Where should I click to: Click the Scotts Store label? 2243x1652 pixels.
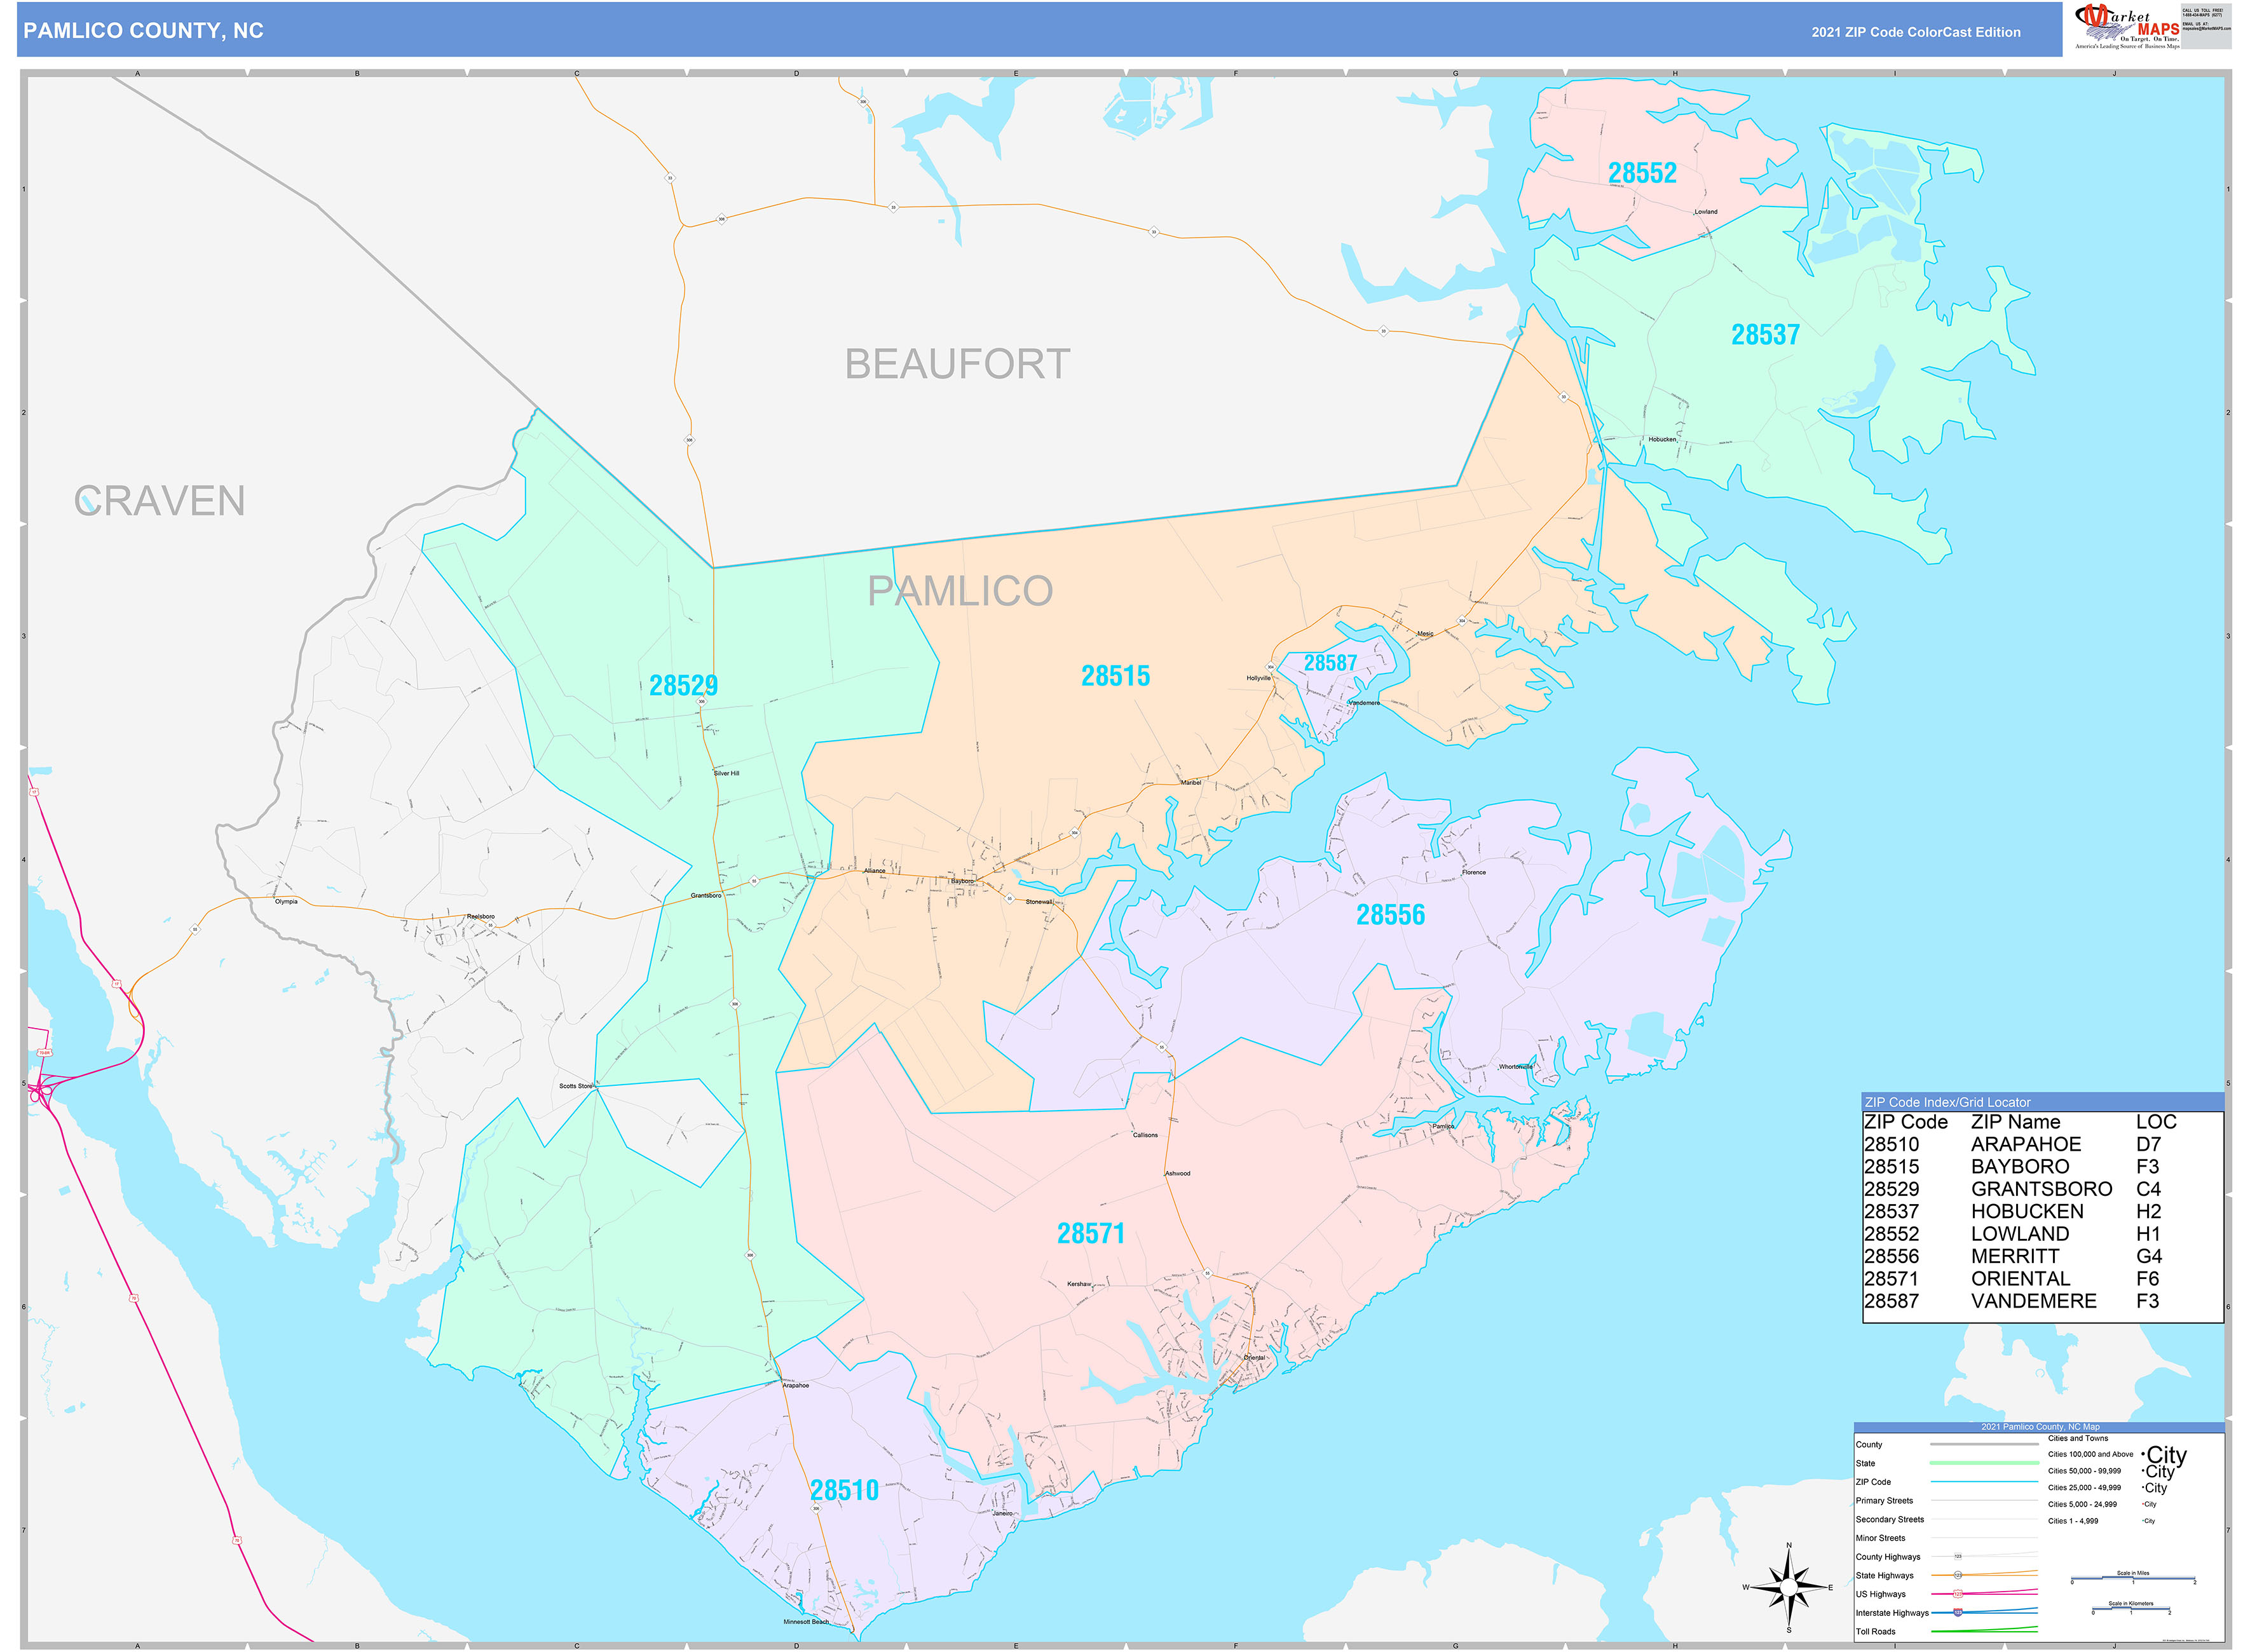point(575,1086)
